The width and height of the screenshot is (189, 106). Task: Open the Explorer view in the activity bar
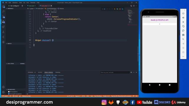(x=3, y=6)
